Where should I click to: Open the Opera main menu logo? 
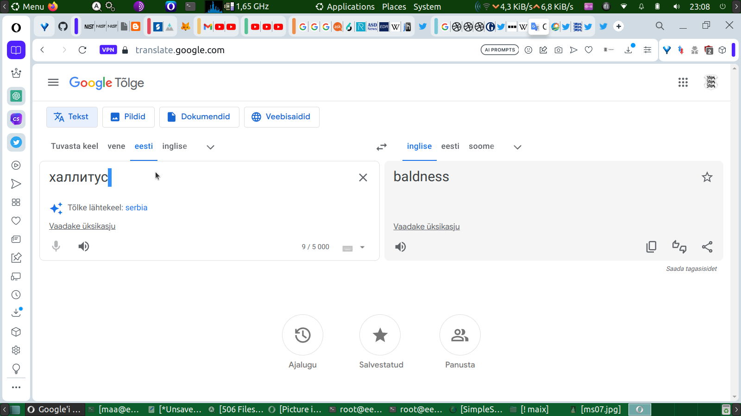coord(16,28)
